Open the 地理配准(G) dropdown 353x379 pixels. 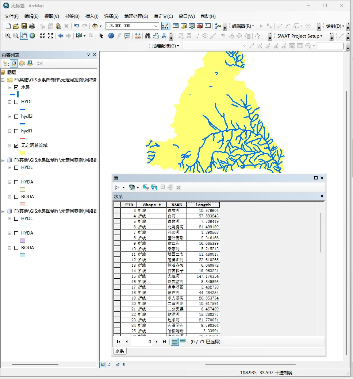165,46
